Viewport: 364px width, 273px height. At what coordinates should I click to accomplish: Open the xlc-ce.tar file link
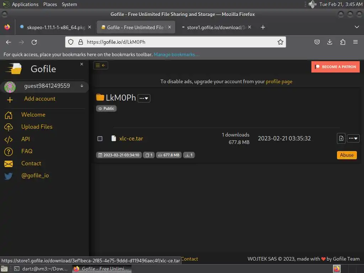(x=131, y=139)
